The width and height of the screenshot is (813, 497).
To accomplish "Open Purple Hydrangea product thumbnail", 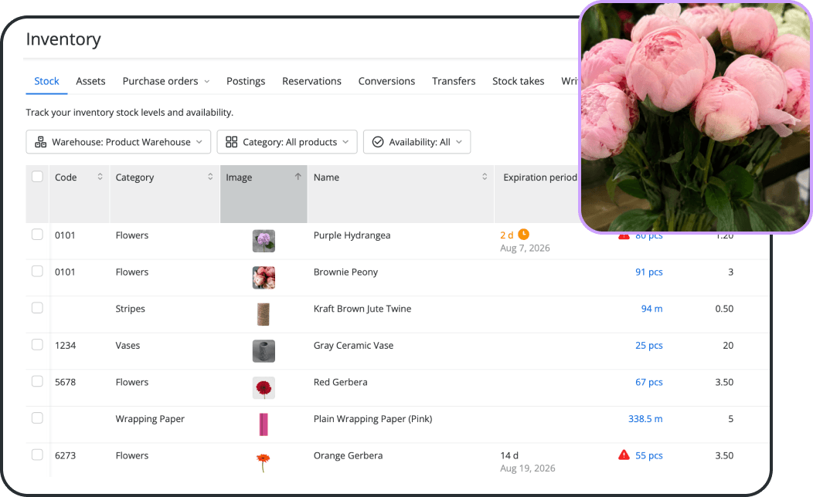I will tap(264, 242).
